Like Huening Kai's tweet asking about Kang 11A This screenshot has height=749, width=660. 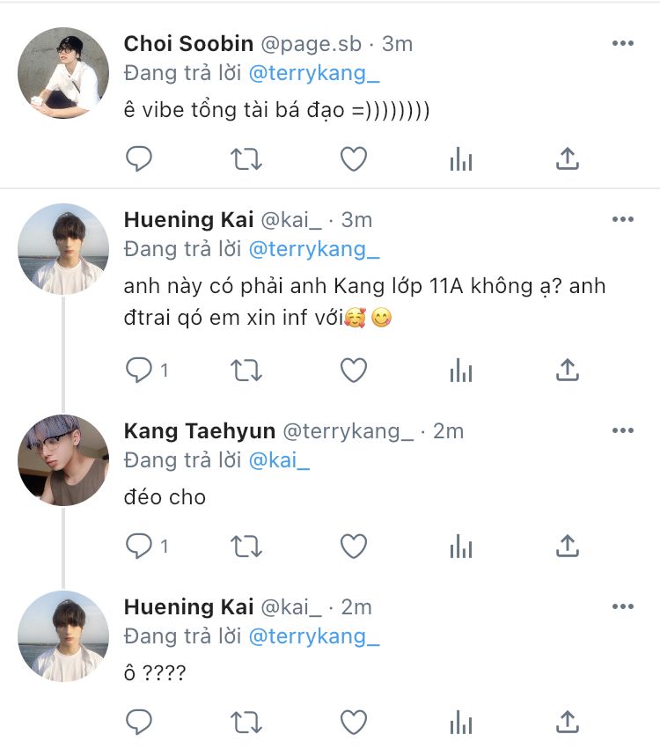tap(354, 371)
